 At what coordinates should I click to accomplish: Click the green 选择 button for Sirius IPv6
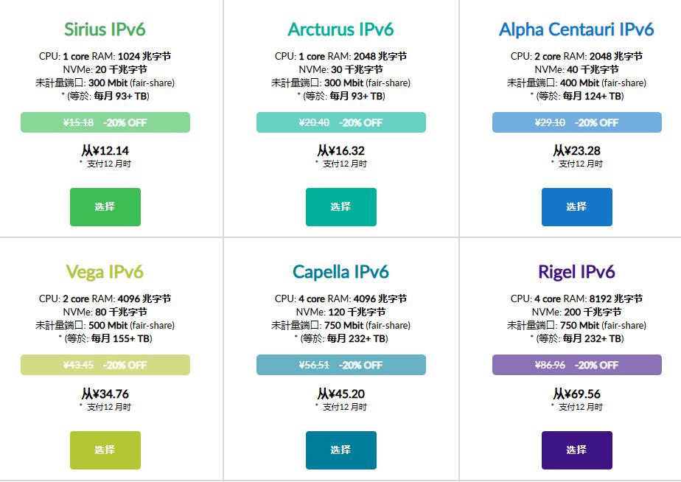point(105,207)
